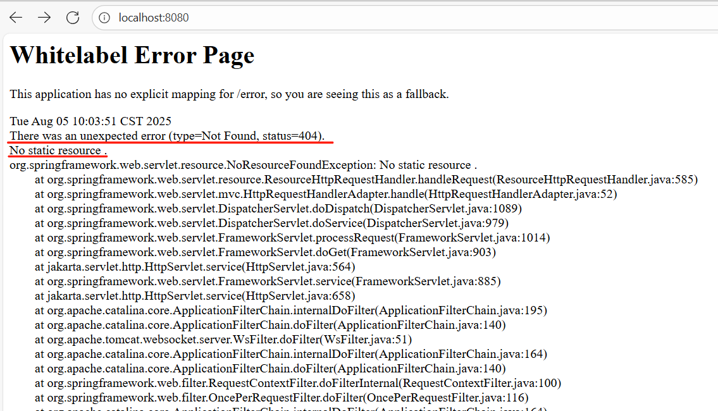The height and width of the screenshot is (411, 718).
Task: Click the timestamp Tue Aug 05 10:03:51 CST 2025
Action: 90,121
